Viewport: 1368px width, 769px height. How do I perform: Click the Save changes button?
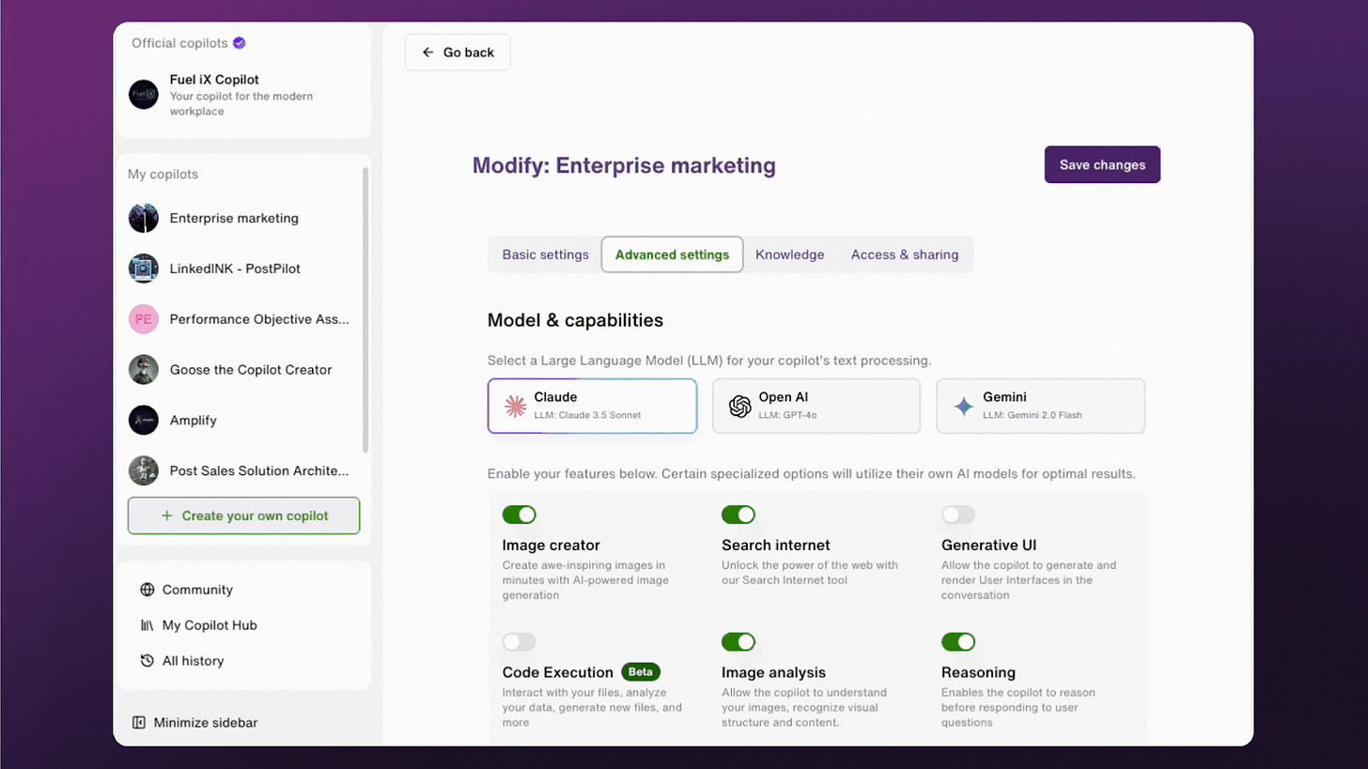pyautogui.click(x=1102, y=164)
